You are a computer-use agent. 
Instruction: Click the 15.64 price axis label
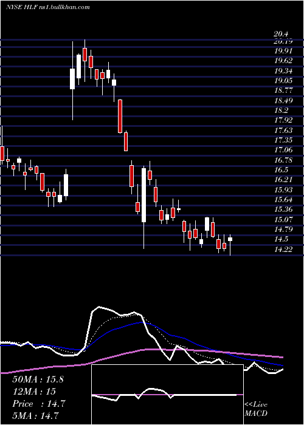283,200
